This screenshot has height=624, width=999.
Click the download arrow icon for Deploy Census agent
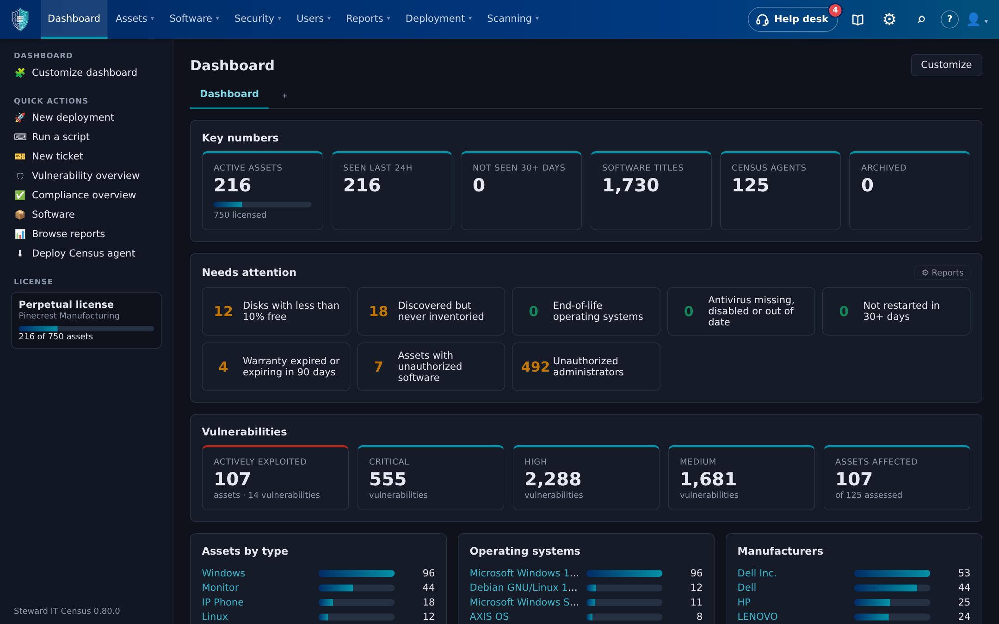pos(20,253)
